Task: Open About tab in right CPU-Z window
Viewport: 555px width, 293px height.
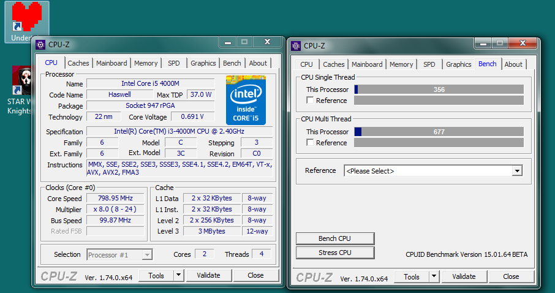Action: coord(513,64)
